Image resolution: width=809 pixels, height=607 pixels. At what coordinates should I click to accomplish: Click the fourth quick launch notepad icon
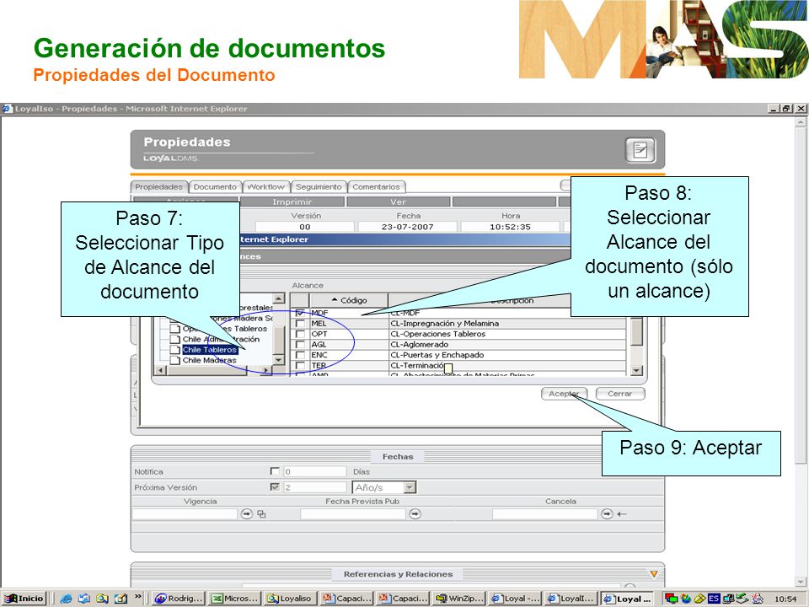click(121, 599)
